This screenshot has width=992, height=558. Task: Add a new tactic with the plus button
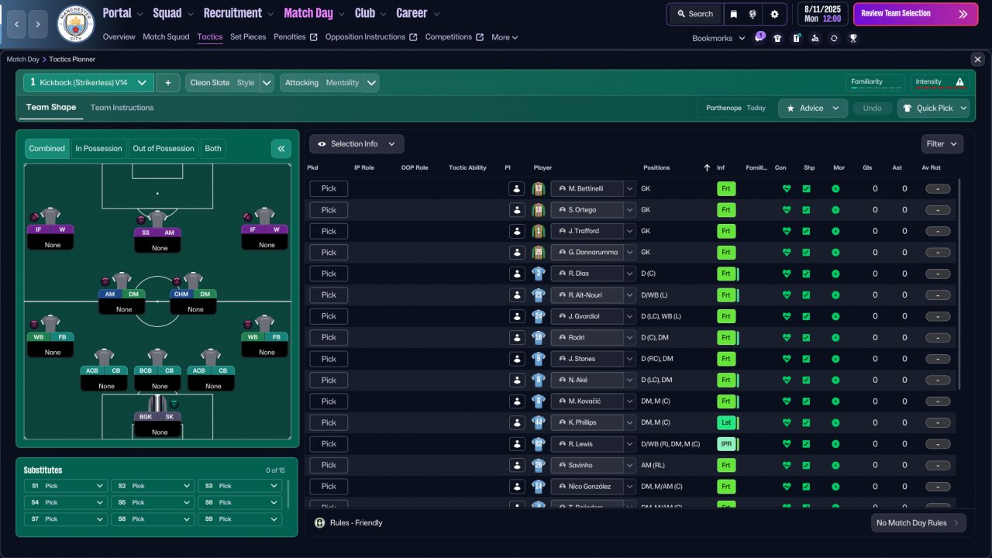[x=167, y=83]
